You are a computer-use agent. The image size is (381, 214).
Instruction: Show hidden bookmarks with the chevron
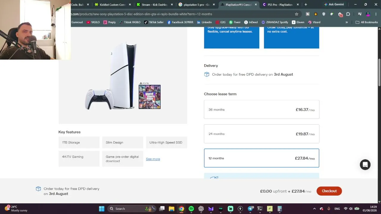(346, 22)
